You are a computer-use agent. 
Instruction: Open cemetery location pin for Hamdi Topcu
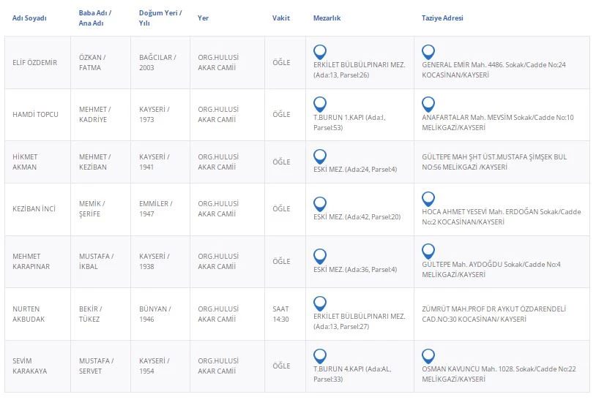click(319, 104)
